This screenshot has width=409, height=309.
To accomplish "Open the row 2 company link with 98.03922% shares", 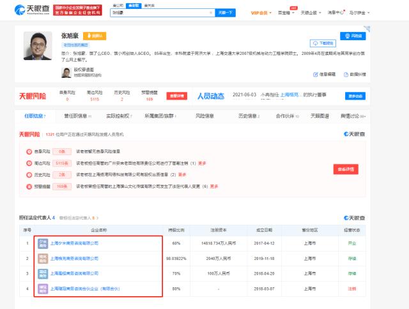I will point(74,259).
